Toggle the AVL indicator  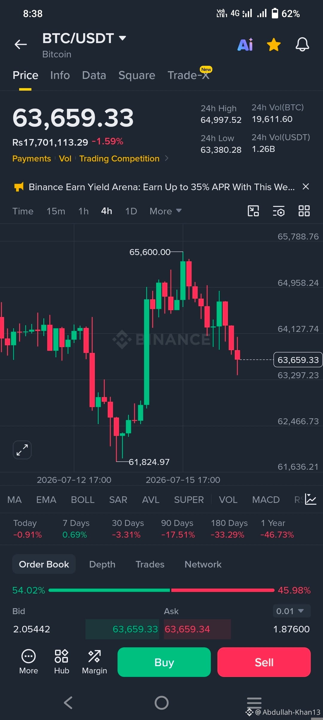pyautogui.click(x=151, y=500)
